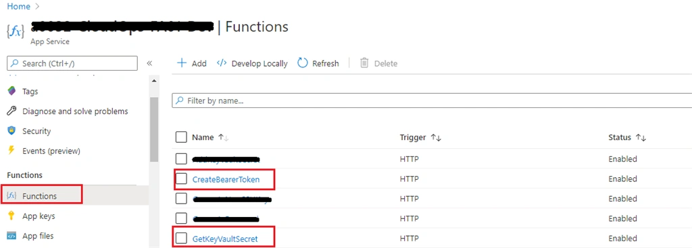
Task: Open App keys in the sidebar
Action: point(39,216)
